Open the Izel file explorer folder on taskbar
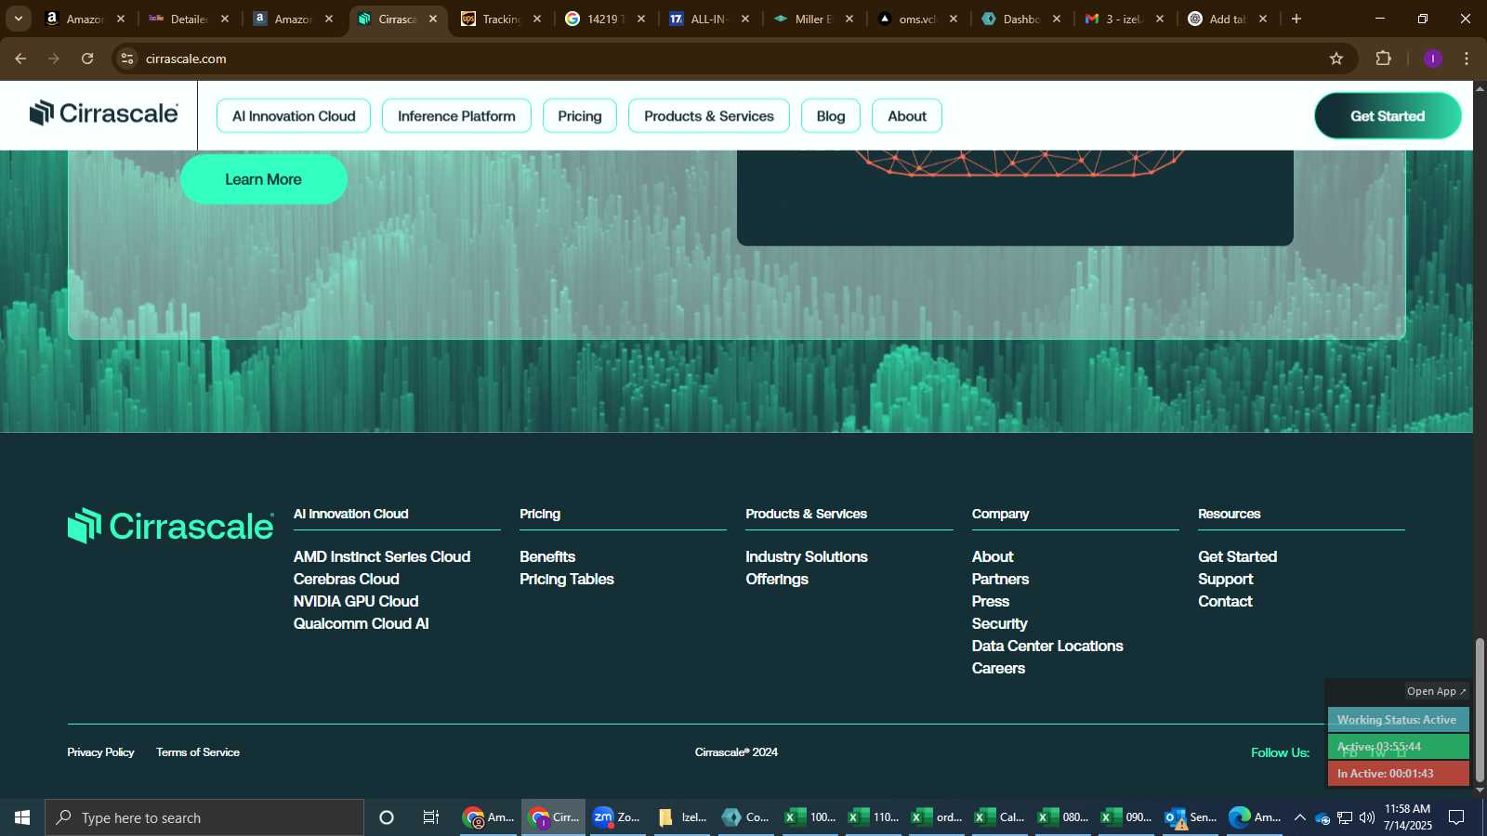Viewport: 1487px width, 836px height. (682, 817)
